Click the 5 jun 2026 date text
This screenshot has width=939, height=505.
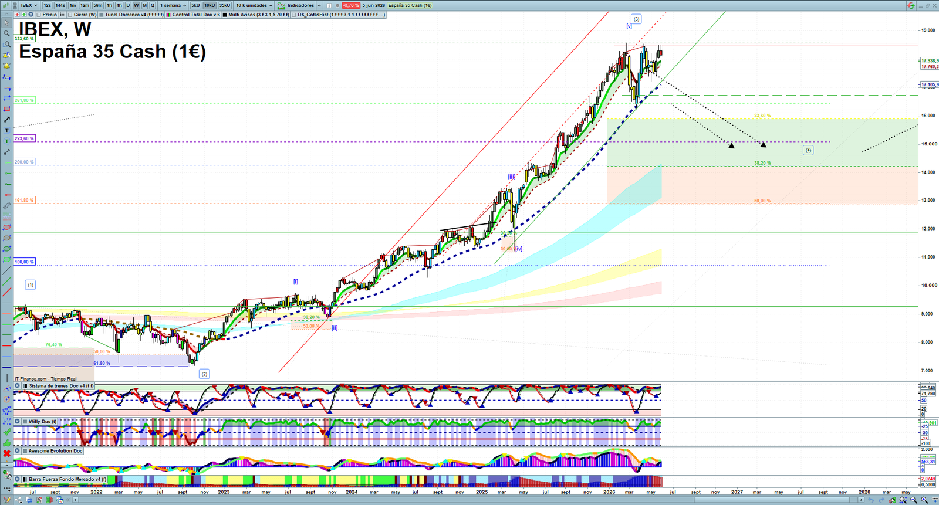tap(373, 5)
